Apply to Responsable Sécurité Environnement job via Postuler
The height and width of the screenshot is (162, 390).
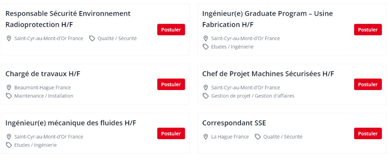click(171, 29)
